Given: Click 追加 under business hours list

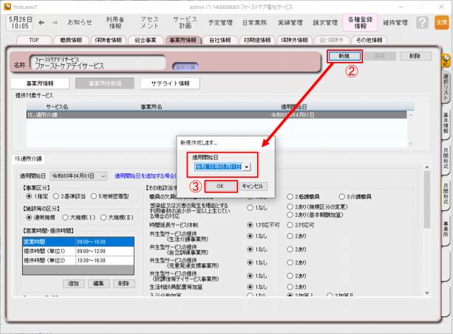Looking at the screenshot, I should pos(74,283).
